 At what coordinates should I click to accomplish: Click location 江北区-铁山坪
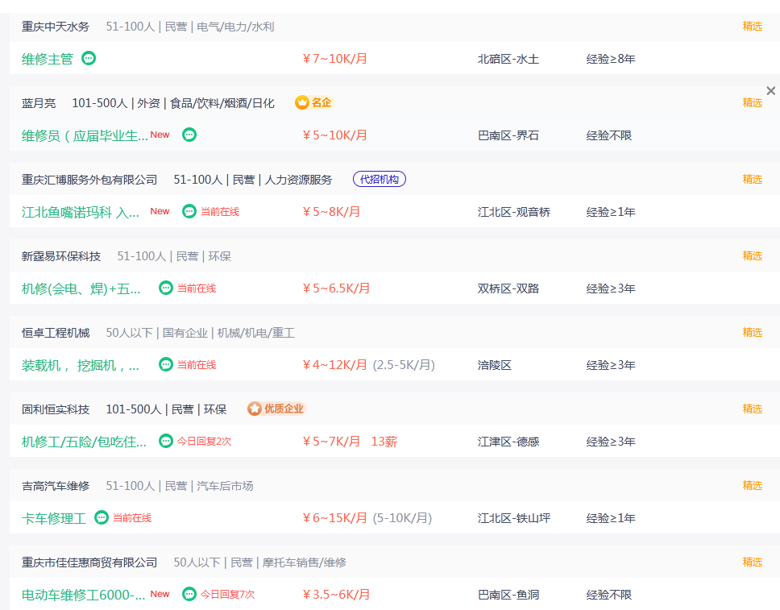click(514, 519)
